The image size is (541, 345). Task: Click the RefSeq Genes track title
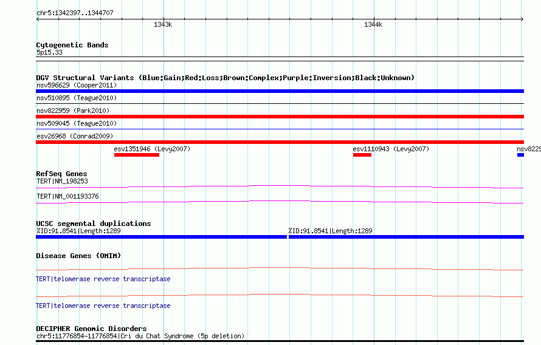61,174
